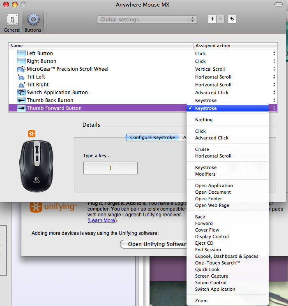Select the MicroGear Precision Scroll Wheel row
The height and width of the screenshot is (306, 288).
143,69
